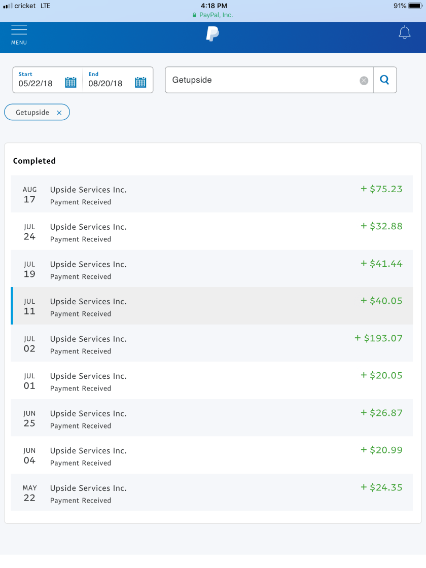Tap the Completed section heading

click(34, 161)
